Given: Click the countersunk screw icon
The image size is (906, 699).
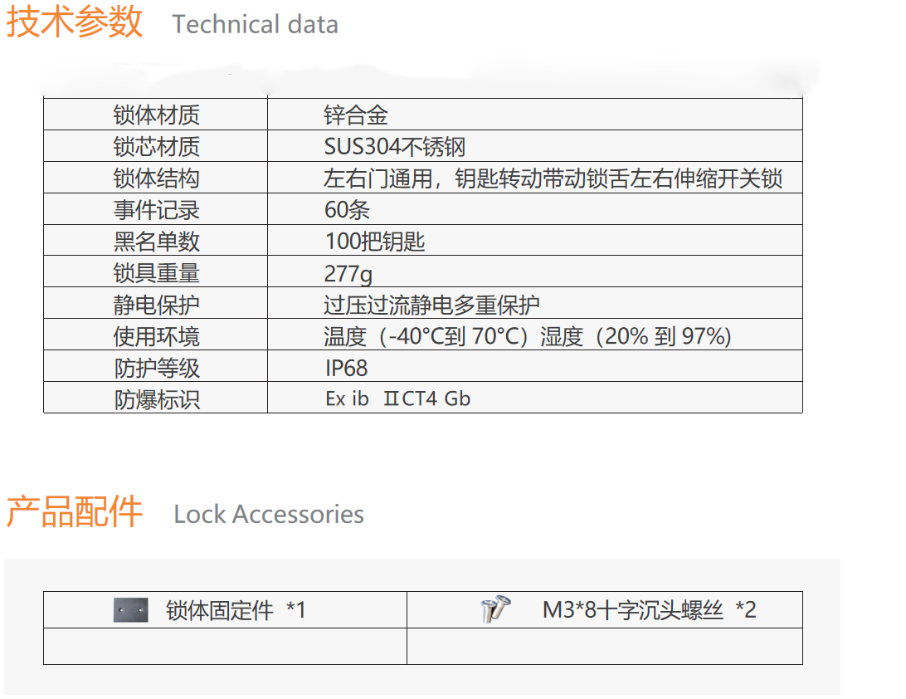Looking at the screenshot, I should click(495, 609).
